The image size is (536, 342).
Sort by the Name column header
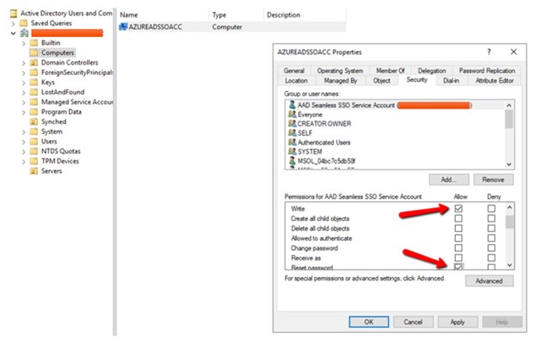(x=163, y=15)
